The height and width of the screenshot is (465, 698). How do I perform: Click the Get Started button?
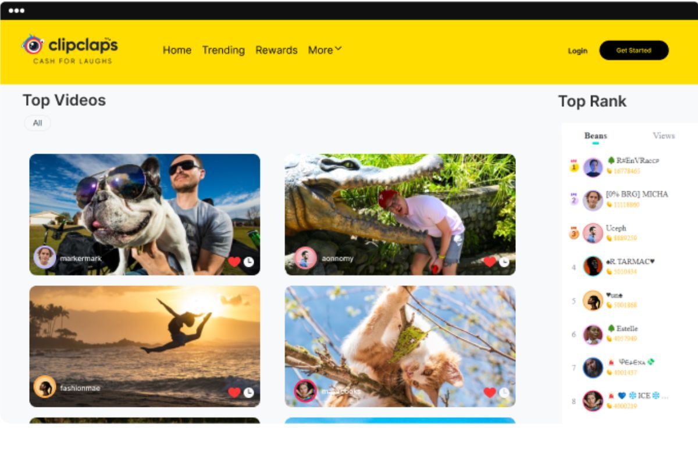pos(634,51)
